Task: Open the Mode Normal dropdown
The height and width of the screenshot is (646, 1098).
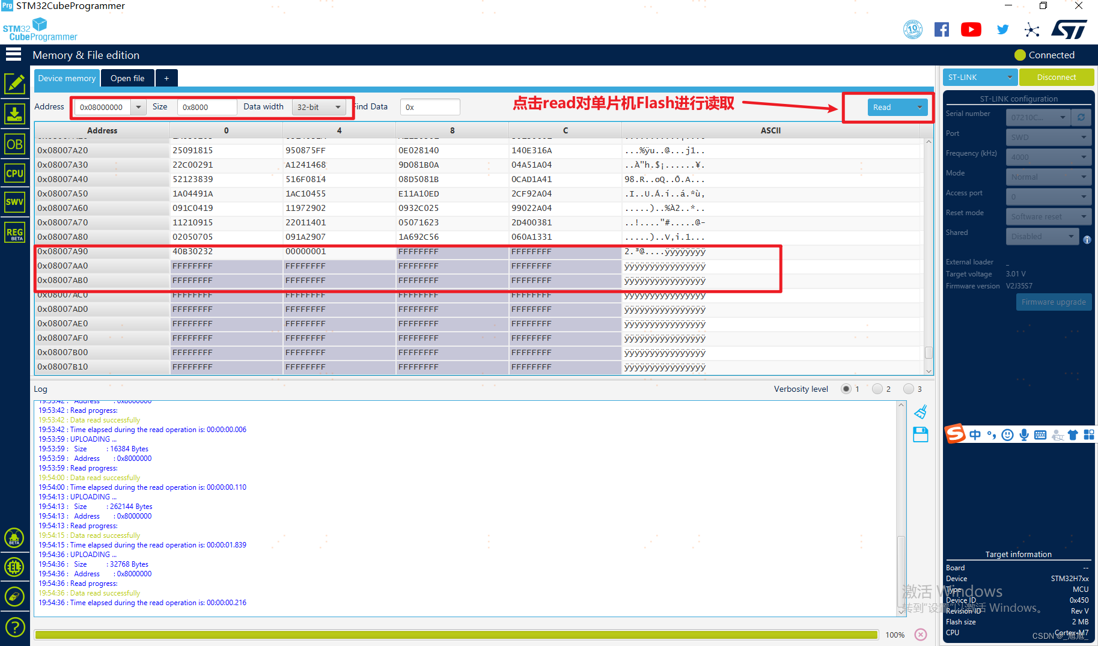Action: click(1049, 177)
